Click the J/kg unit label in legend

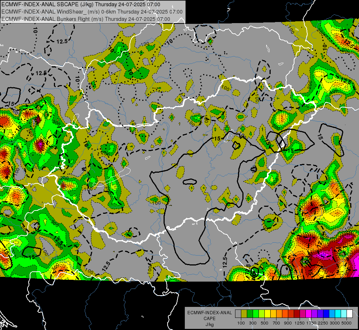[209, 324]
